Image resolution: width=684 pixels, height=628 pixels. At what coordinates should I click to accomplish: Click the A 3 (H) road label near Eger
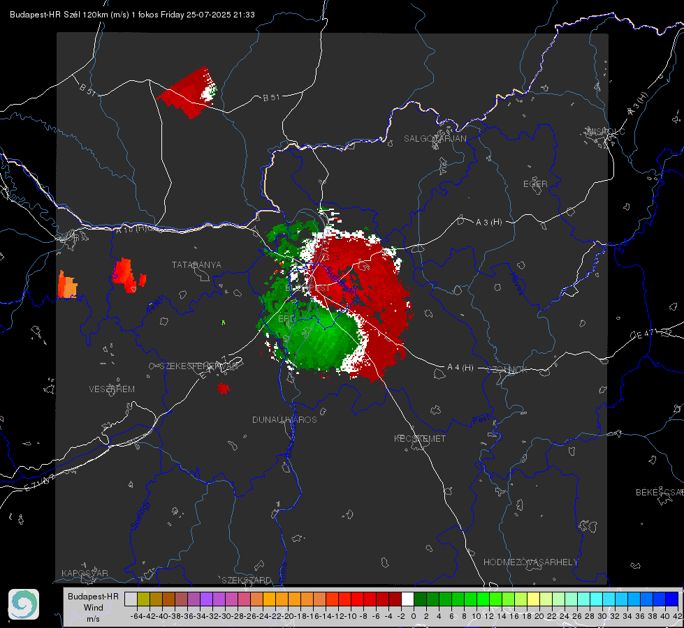pyautogui.click(x=488, y=223)
